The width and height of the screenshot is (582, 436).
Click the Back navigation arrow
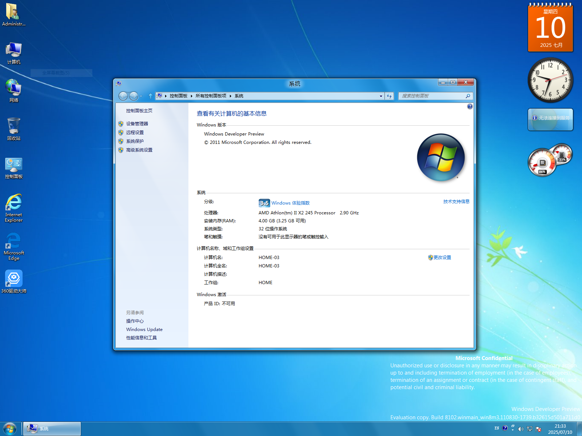[123, 96]
